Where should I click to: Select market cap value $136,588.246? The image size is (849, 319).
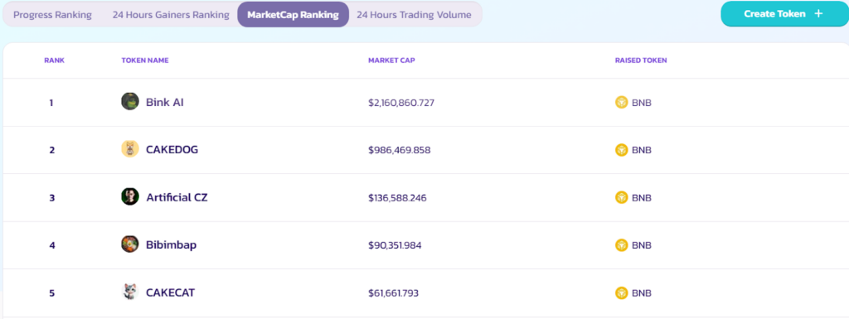(x=397, y=197)
